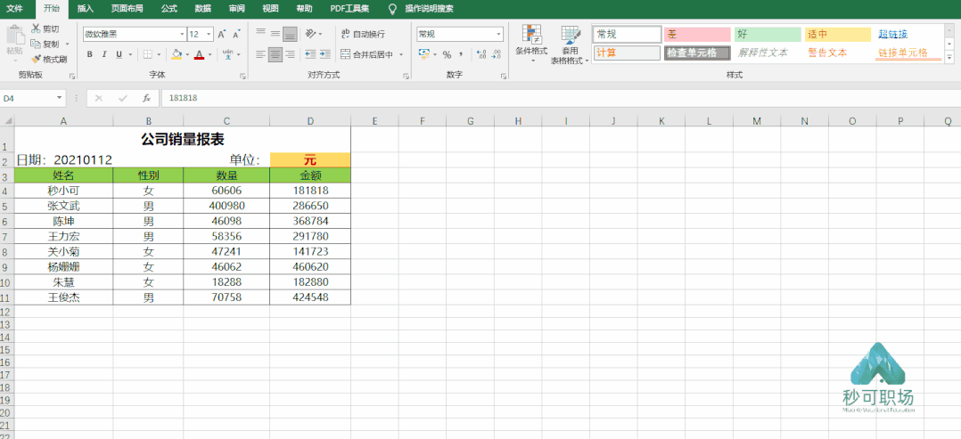This screenshot has height=439, width=961.
Task: Apply accounting number format icon
Action: (424, 54)
